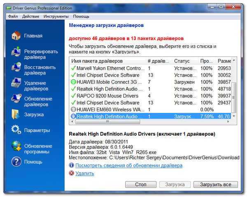247x197 pixels.
Task: Click the Update drivers (Обновление драйверов) icon
Action: coord(16,100)
